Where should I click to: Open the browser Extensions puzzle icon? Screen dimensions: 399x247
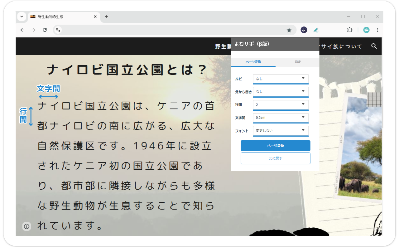350,30
